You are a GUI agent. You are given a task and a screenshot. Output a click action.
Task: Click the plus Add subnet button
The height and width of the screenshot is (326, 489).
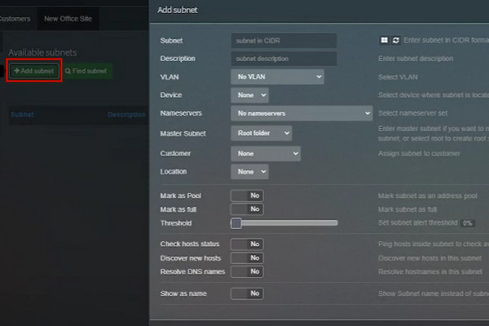point(34,71)
